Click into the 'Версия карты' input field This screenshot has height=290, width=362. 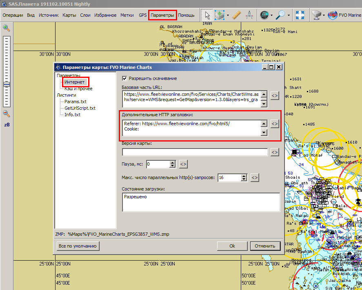tap(195, 152)
